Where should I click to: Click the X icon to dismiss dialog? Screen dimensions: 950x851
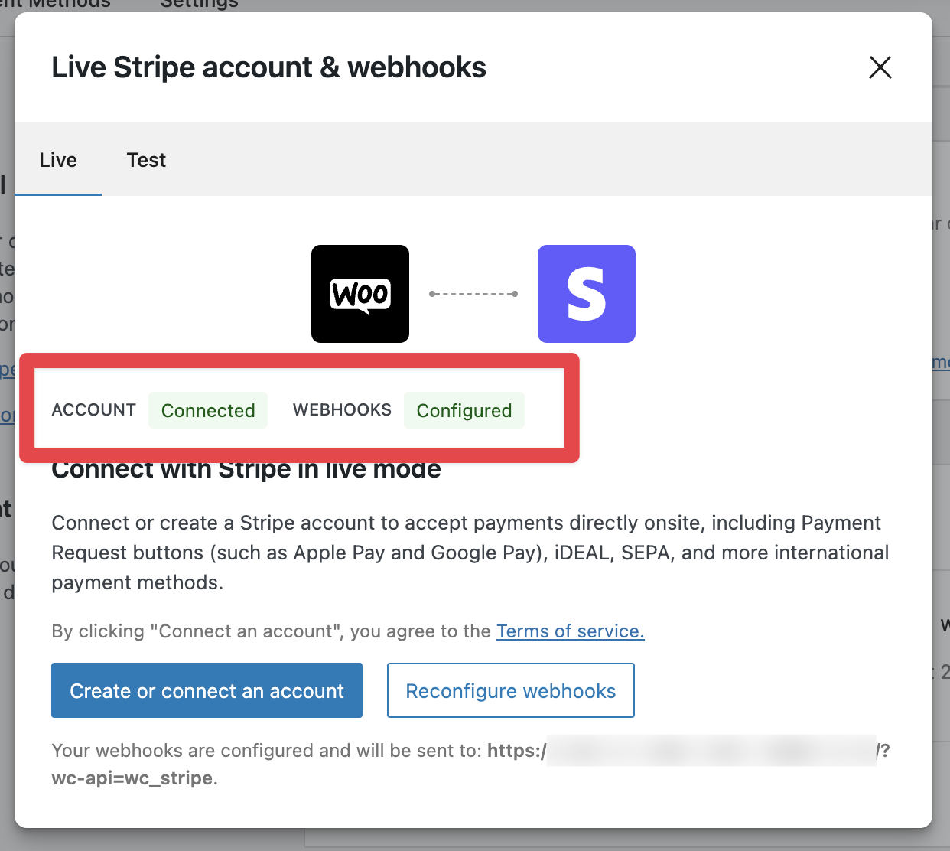pos(880,67)
